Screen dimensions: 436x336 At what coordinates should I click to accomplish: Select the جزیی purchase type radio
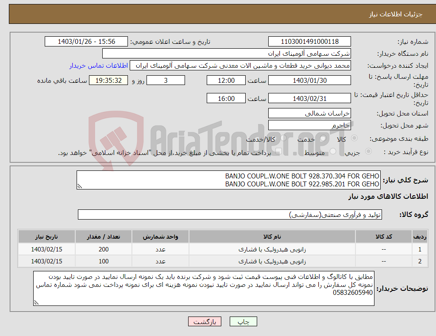(x=368, y=151)
